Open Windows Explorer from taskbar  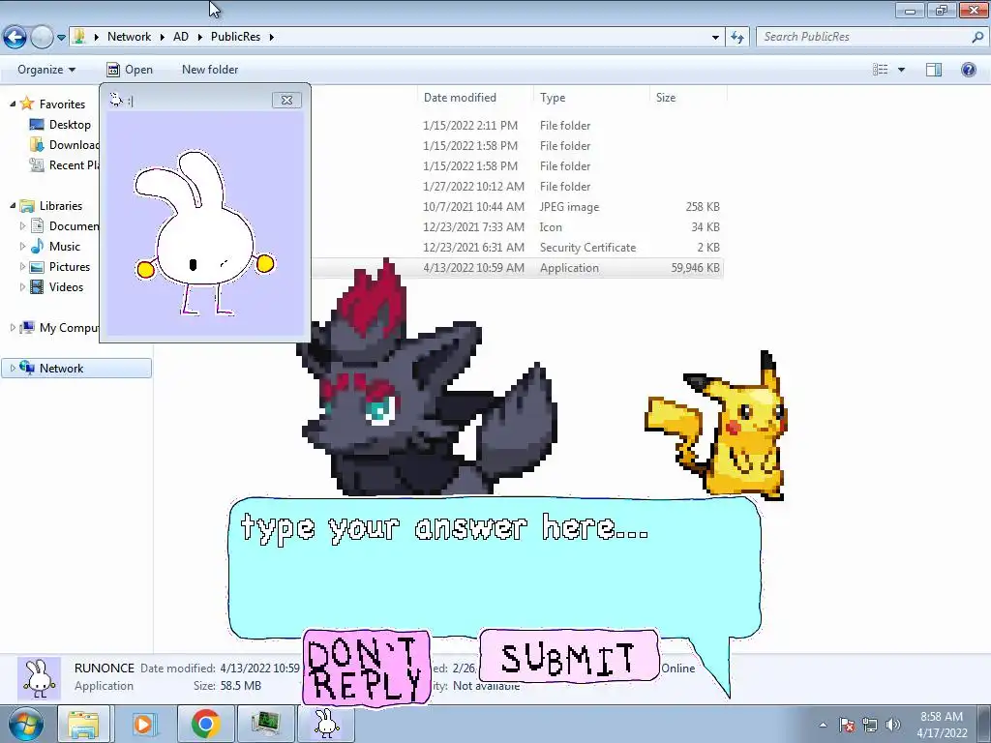[x=83, y=724]
